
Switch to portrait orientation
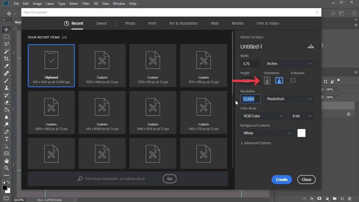coord(267,81)
